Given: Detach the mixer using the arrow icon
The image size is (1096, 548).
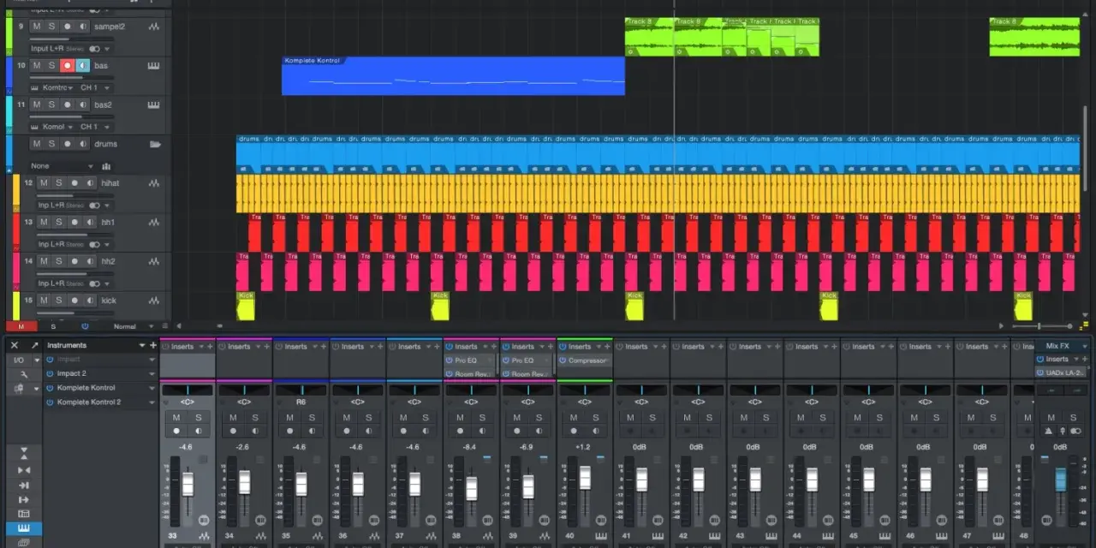Looking at the screenshot, I should click(x=35, y=345).
